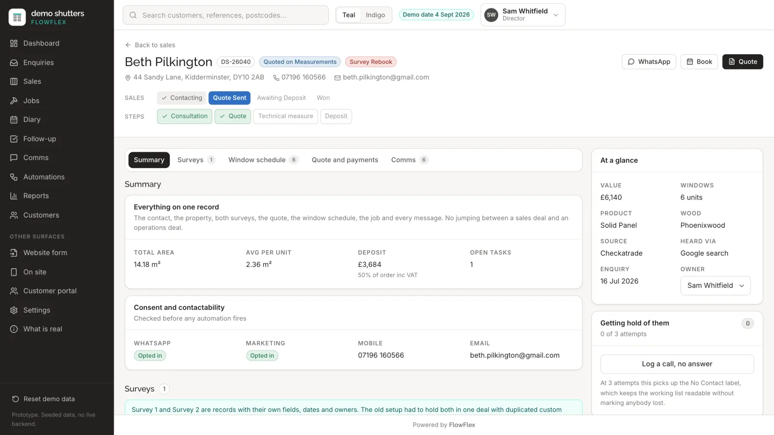The height and width of the screenshot is (435, 774).
Task: Select the Awaiting Deposit stage
Action: click(282, 98)
